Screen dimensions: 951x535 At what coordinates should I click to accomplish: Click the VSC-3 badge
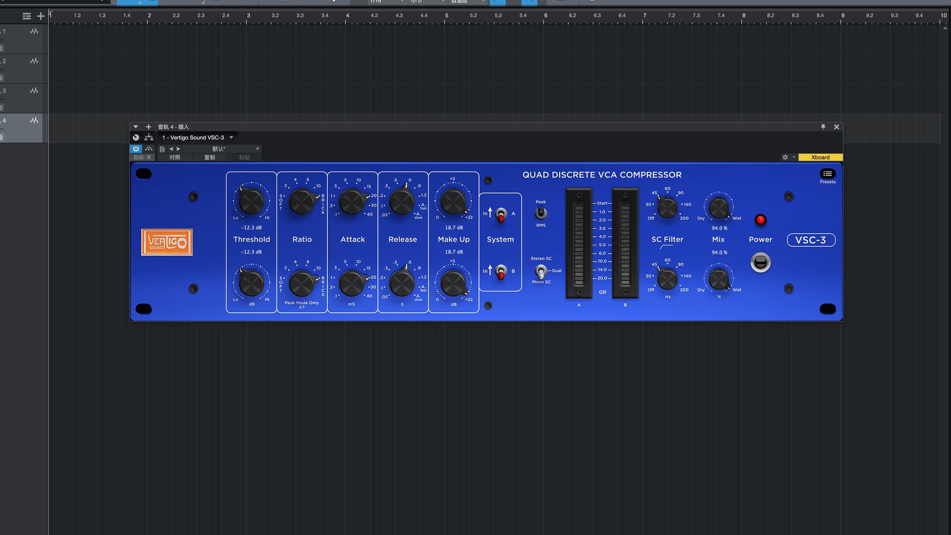coord(811,240)
